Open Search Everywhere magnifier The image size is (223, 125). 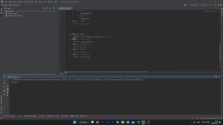[x=215, y=5]
